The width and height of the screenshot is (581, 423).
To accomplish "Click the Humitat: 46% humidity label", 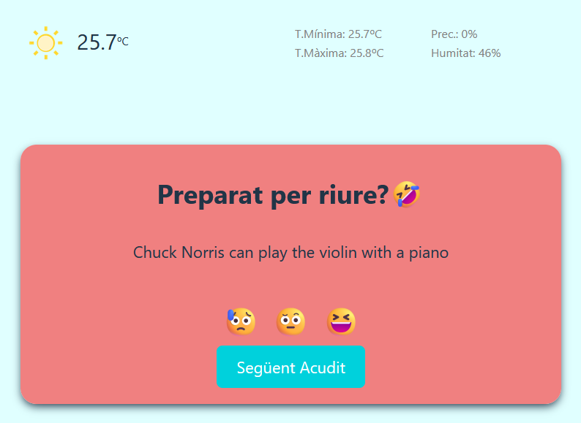I will coord(466,53).
